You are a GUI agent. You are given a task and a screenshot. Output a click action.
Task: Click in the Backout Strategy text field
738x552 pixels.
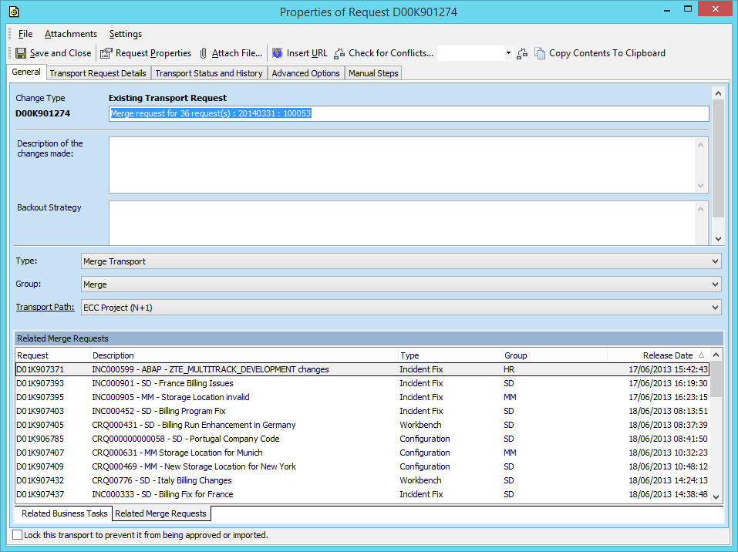point(402,222)
